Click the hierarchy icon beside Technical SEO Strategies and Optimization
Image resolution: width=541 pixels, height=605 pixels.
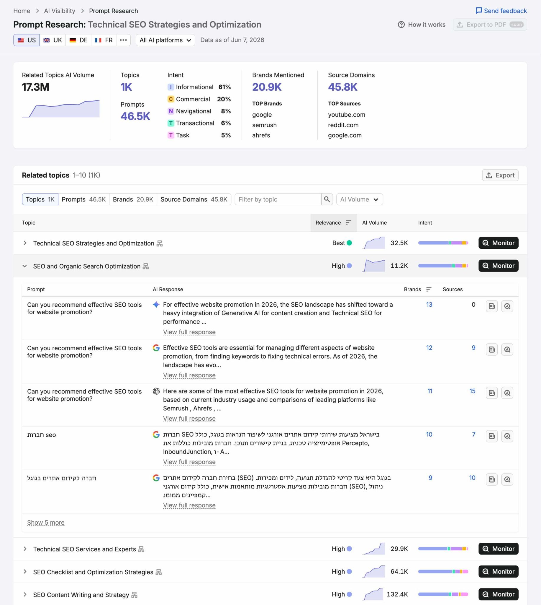(160, 243)
